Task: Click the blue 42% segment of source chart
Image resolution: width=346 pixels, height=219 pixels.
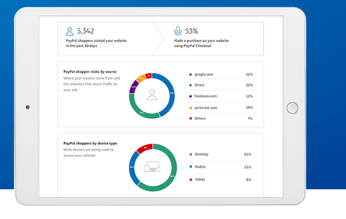Action: [170, 92]
